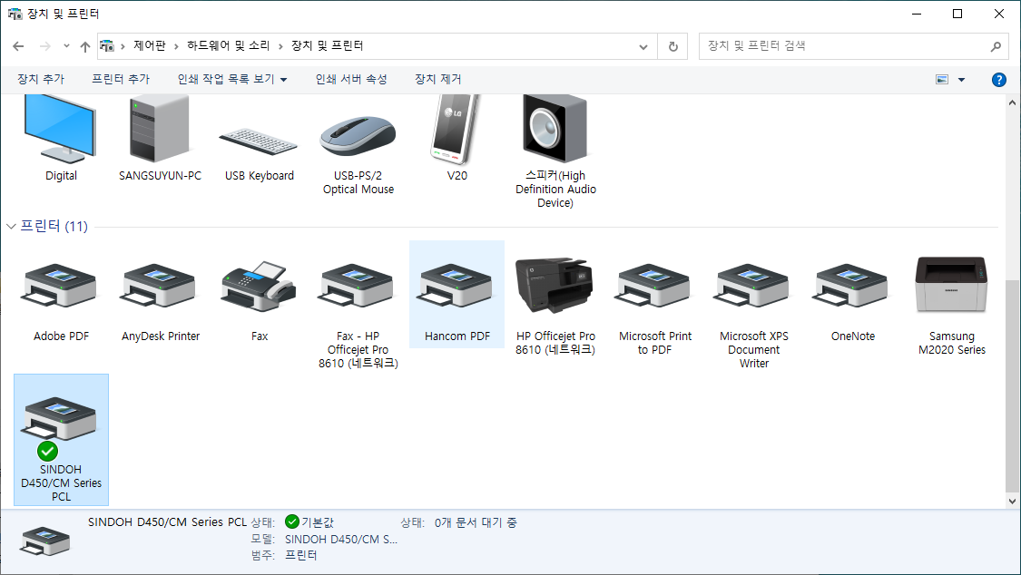Navigate to 하드웨어 및 소리 breadcrumb
Viewport: 1021px width, 575px height.
click(228, 45)
